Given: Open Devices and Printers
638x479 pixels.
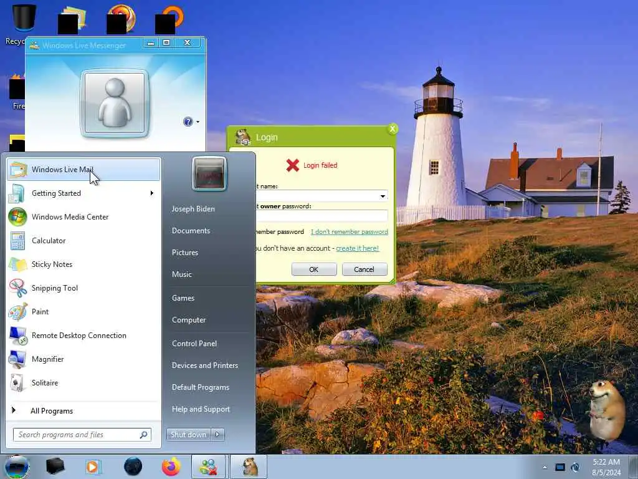Looking at the screenshot, I should coord(204,365).
